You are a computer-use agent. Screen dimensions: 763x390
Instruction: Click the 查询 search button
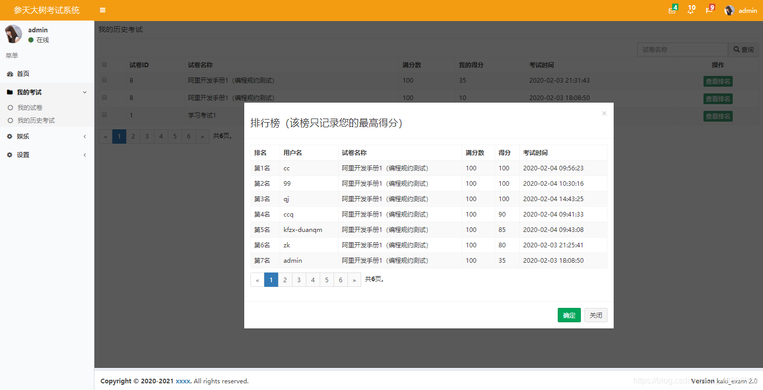[x=744, y=50]
